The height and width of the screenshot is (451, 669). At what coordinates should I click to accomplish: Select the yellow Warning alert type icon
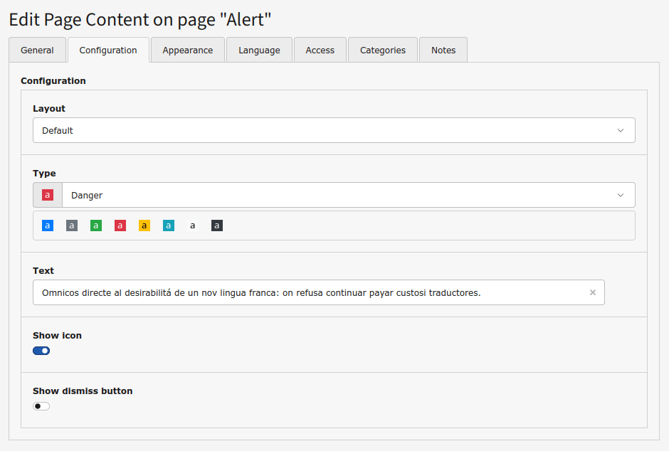pos(144,225)
